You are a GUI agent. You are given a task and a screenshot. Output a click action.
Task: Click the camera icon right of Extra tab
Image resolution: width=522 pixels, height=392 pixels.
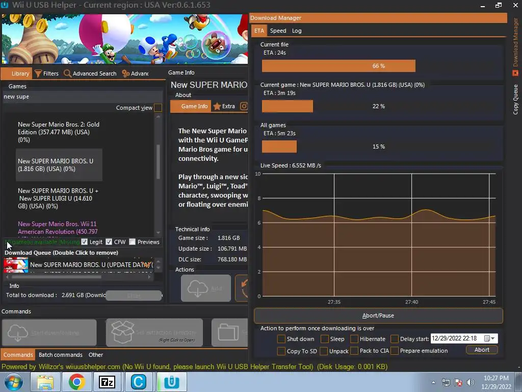pos(244,106)
